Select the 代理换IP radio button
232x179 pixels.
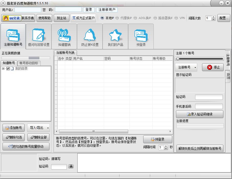click(x=117, y=18)
